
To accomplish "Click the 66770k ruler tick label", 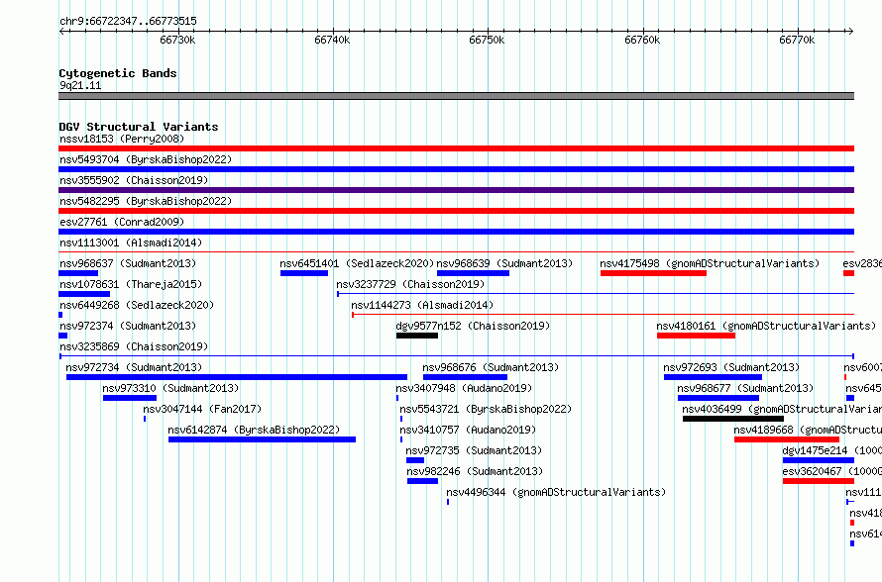I will 797,40.
